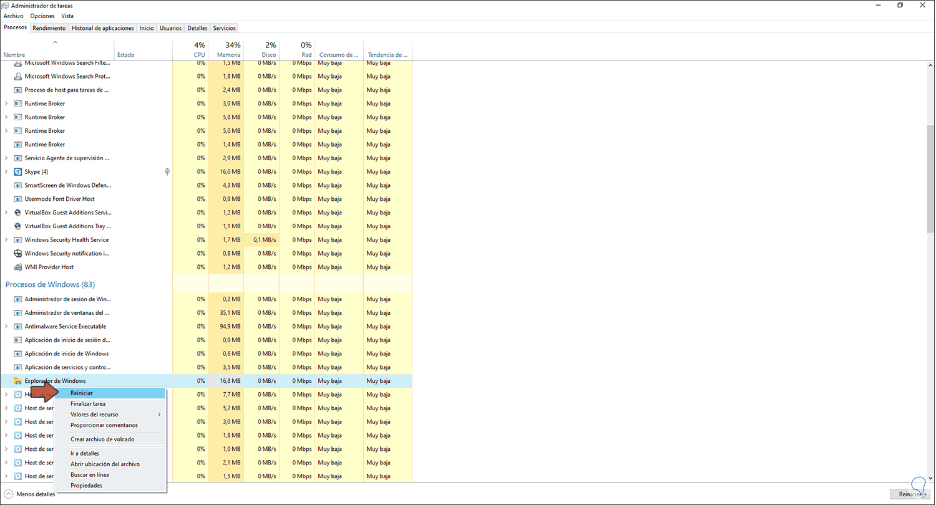Click the Administrador de tareas title bar icon
The width and height of the screenshot is (936, 505).
[6, 5]
